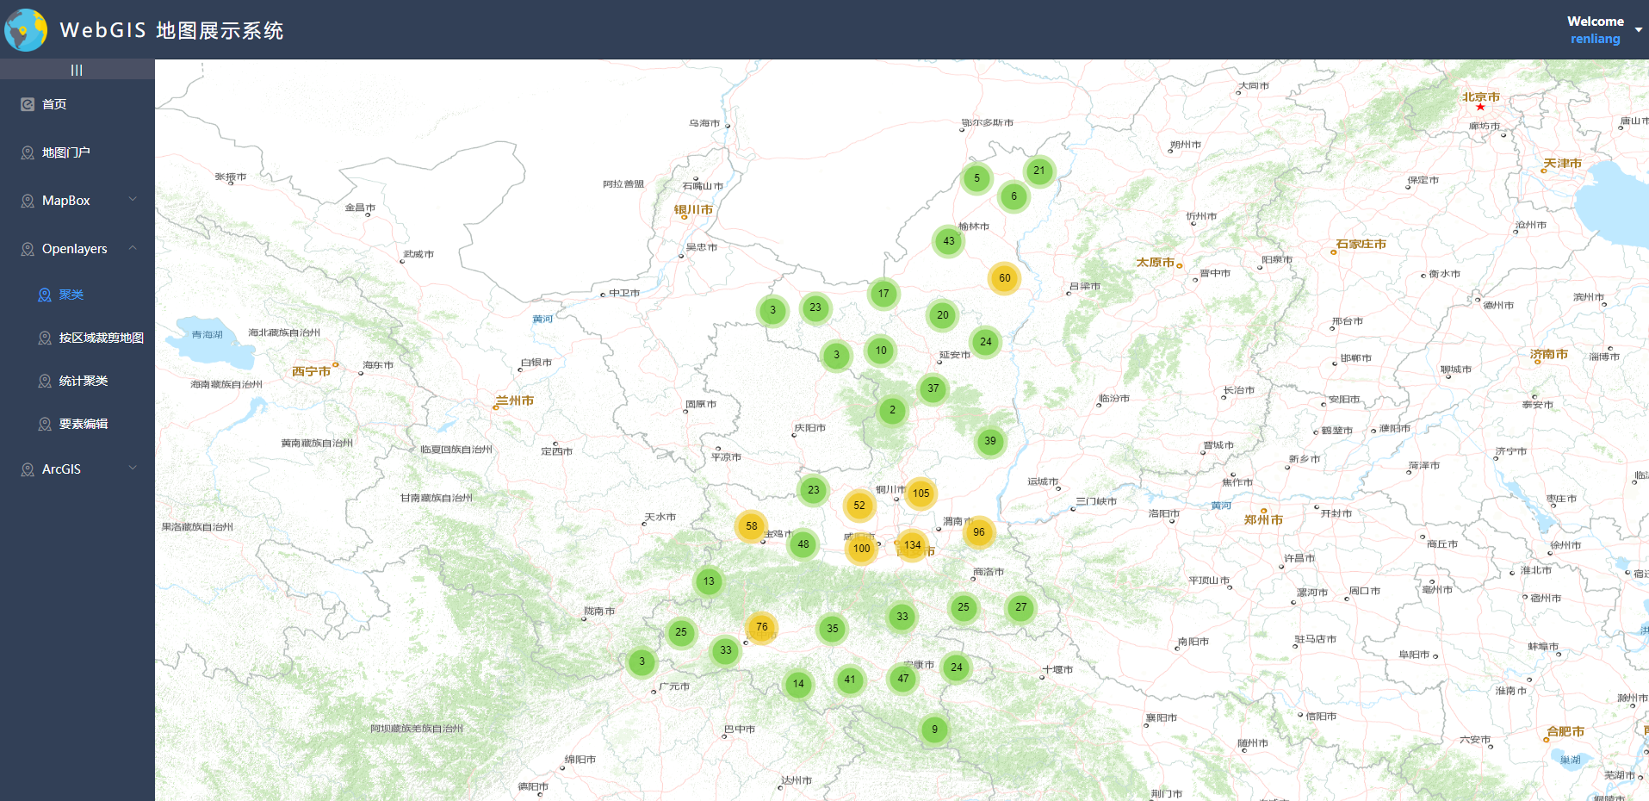Click the green cluster marker 14

tap(799, 684)
